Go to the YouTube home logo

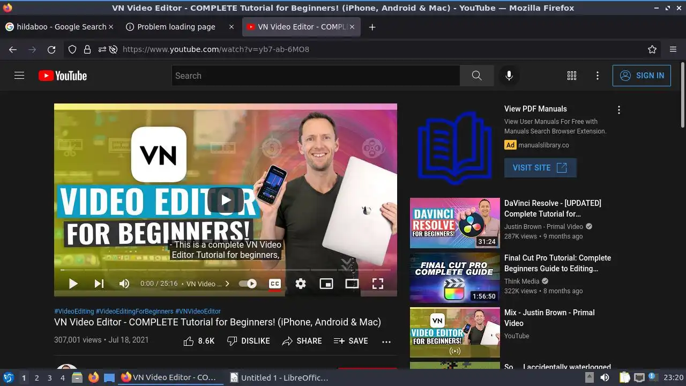pyautogui.click(x=63, y=76)
